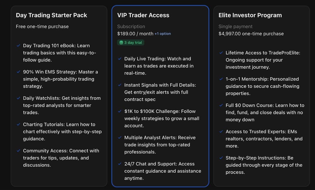The image size is (315, 190).
Task: Click the checkmark next to Lifetime Access to TradeProElite
Action: [220, 53]
